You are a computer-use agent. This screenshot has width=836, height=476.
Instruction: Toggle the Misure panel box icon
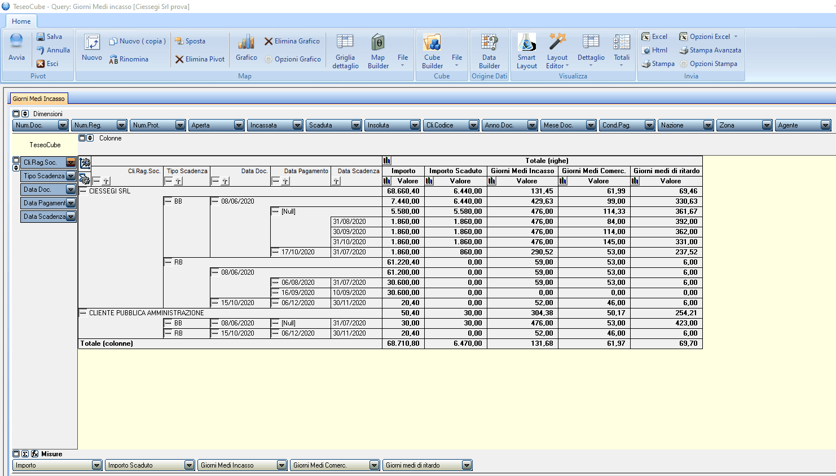click(x=16, y=454)
